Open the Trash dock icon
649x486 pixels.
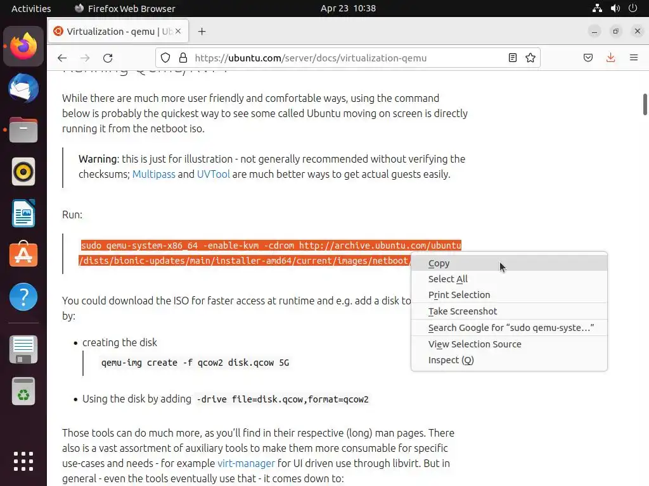click(23, 391)
